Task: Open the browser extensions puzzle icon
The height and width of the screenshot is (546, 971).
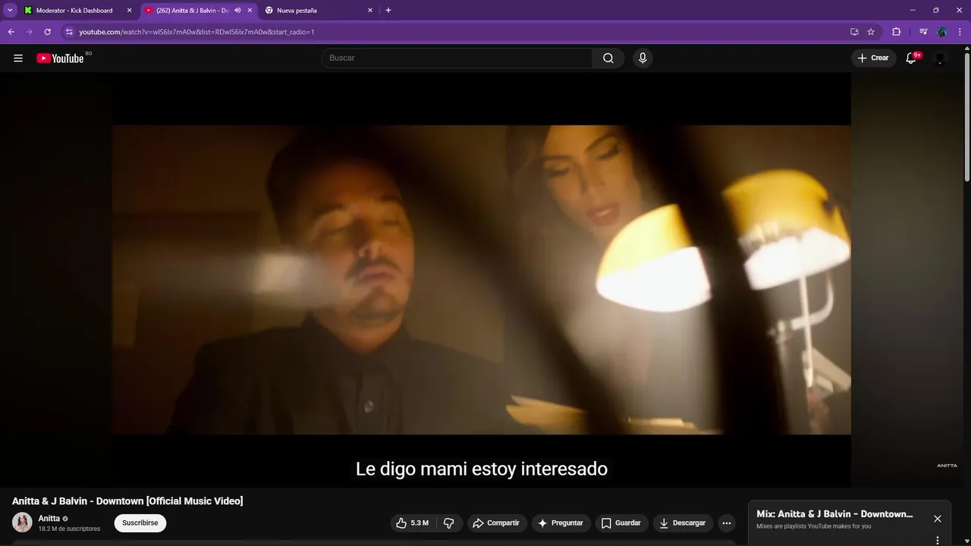Action: [896, 32]
